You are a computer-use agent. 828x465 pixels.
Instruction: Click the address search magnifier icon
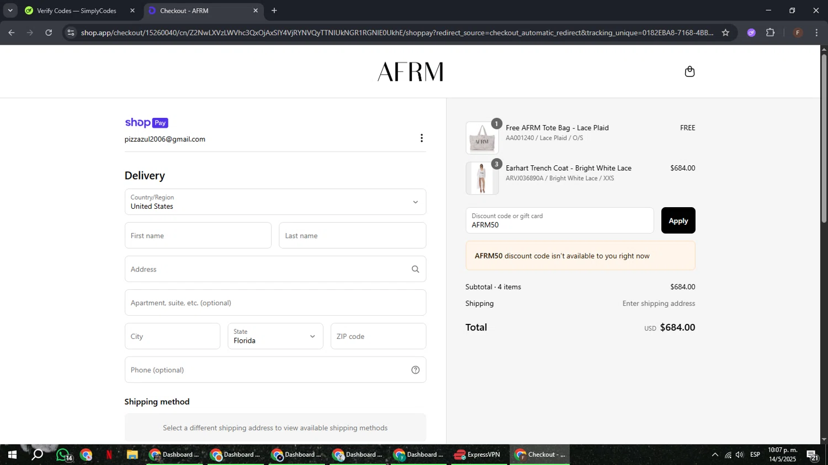(x=415, y=269)
